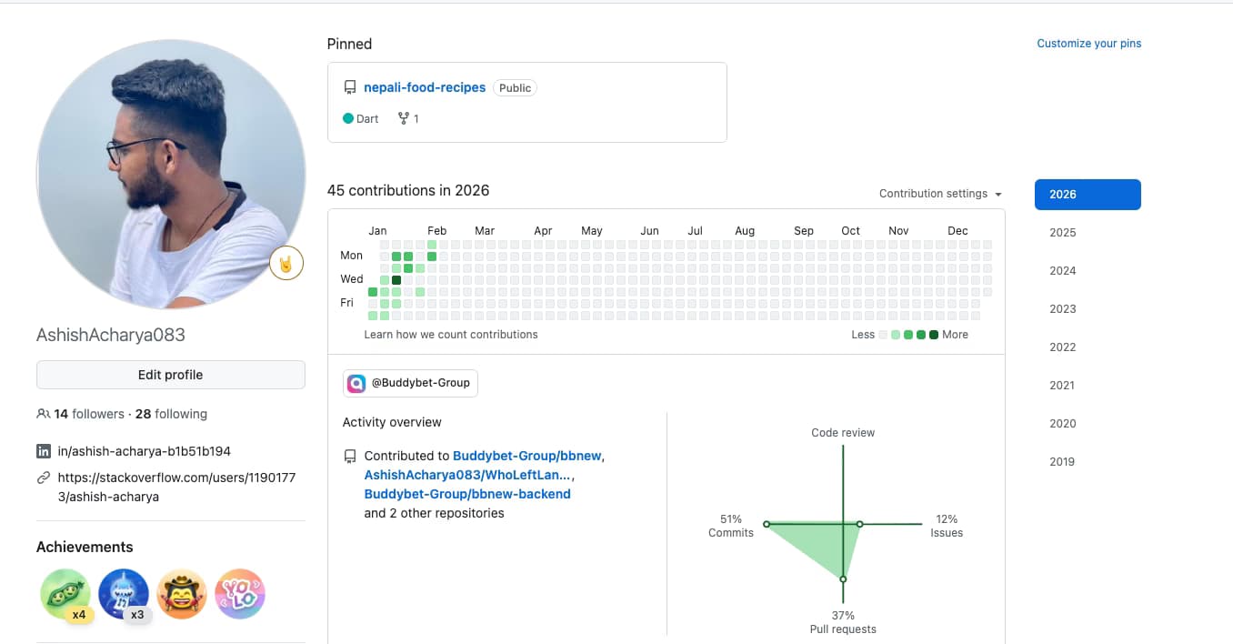
Task: Click the fork count icon on pinned repo
Action: [404, 118]
